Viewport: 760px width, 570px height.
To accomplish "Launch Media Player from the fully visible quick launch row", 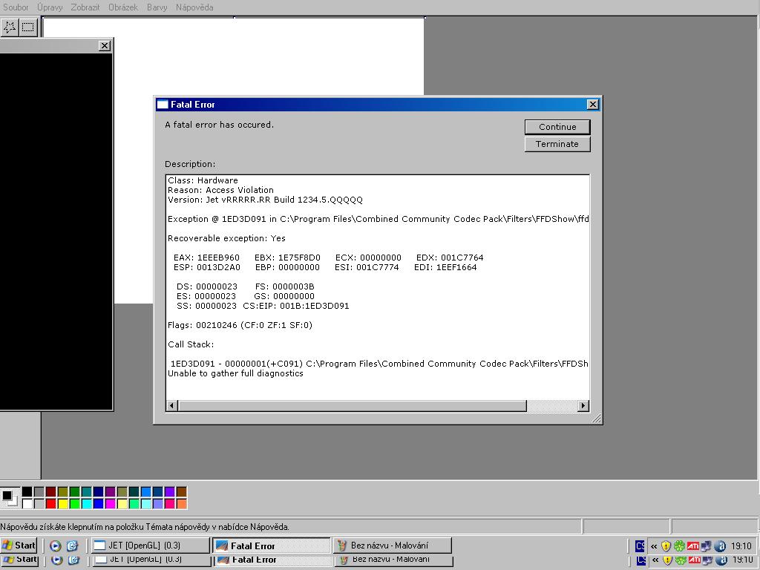I will [x=55, y=546].
